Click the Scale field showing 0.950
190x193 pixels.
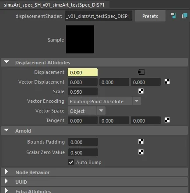point(83,91)
